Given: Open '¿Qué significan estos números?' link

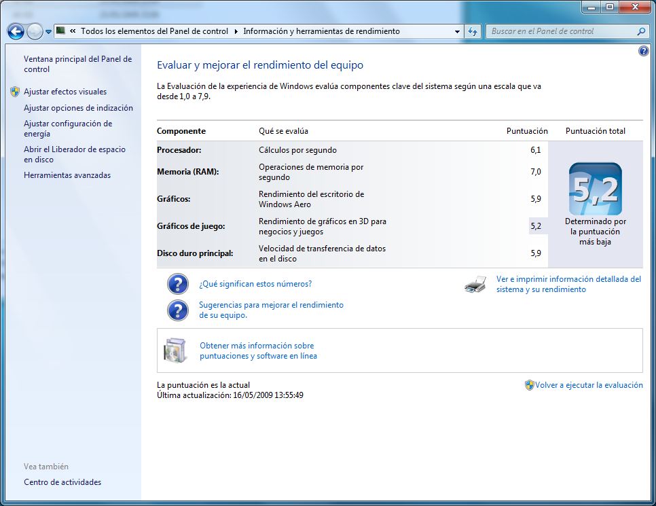Looking at the screenshot, I should pos(255,284).
